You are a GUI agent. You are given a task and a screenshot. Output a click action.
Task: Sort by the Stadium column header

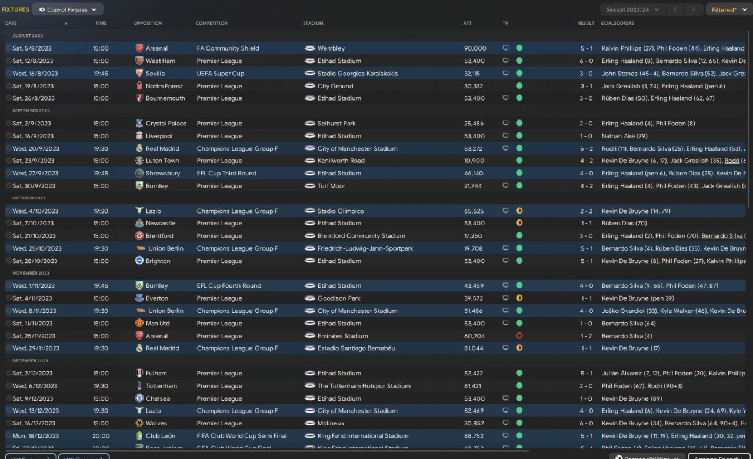click(313, 23)
